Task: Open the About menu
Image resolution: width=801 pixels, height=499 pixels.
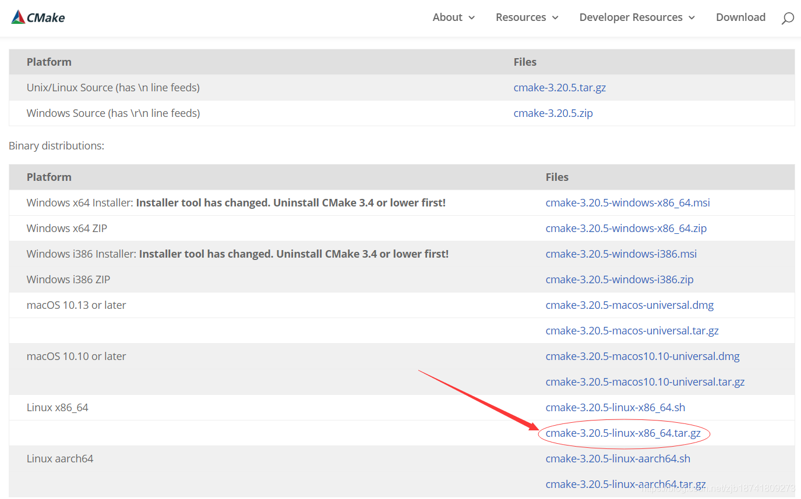Action: [x=447, y=17]
